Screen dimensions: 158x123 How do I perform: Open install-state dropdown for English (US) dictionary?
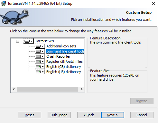tap(40, 72)
